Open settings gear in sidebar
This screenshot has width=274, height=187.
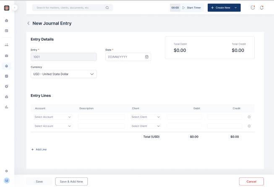6,171
